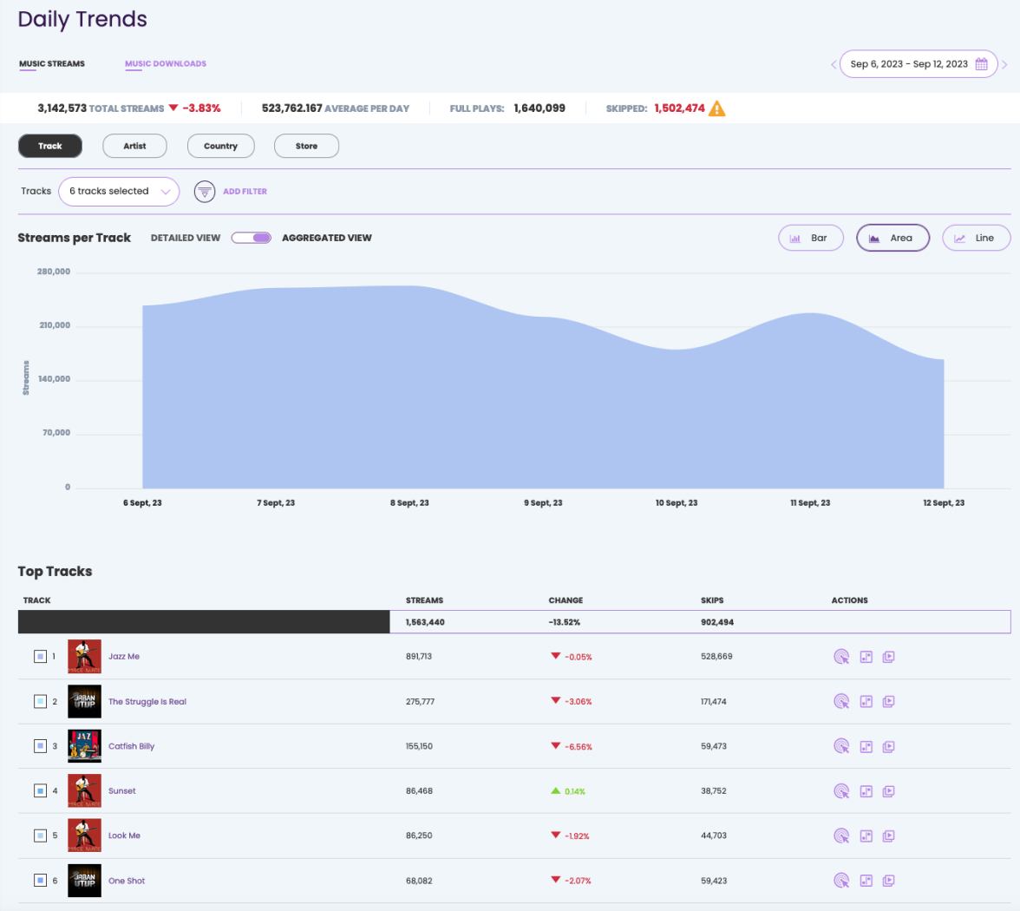This screenshot has height=911, width=1020.
Task: Click the click-action icon for Jazz Me track
Action: tap(840, 657)
